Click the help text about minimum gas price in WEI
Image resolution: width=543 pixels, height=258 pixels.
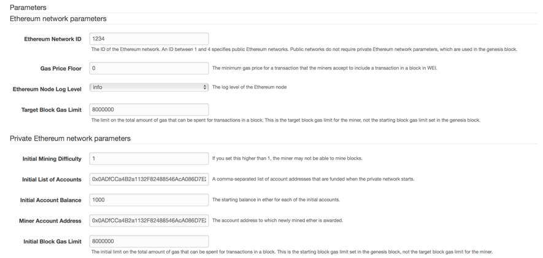[x=325, y=68]
